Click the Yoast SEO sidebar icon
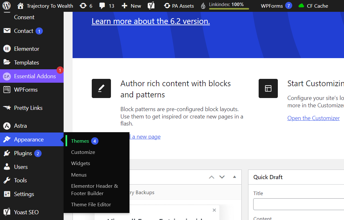 [x=7, y=212]
